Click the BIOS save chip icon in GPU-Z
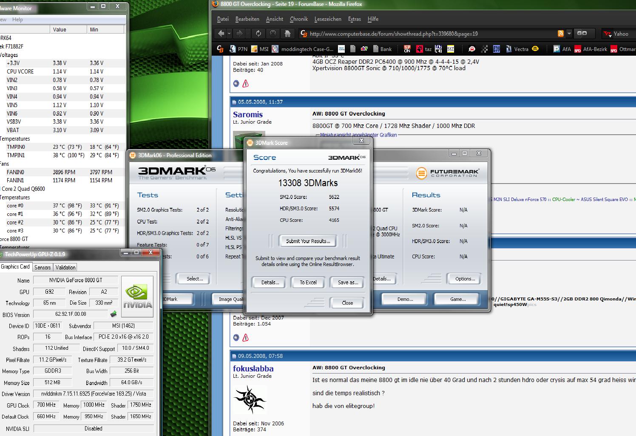 click(114, 314)
